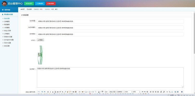Pick font color with the A icon
The width and height of the screenshot is (195, 96).
click(79, 92)
